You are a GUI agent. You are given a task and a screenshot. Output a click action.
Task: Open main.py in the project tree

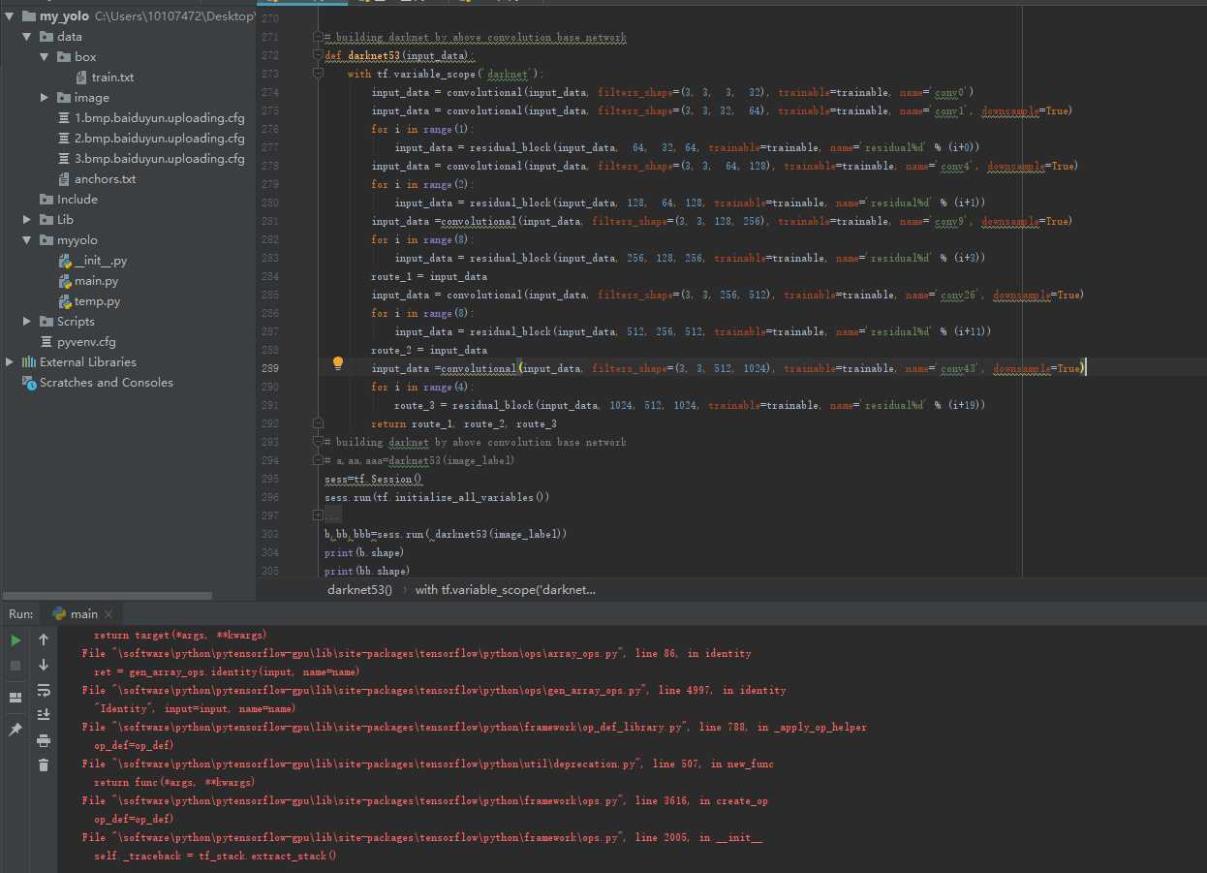click(96, 281)
